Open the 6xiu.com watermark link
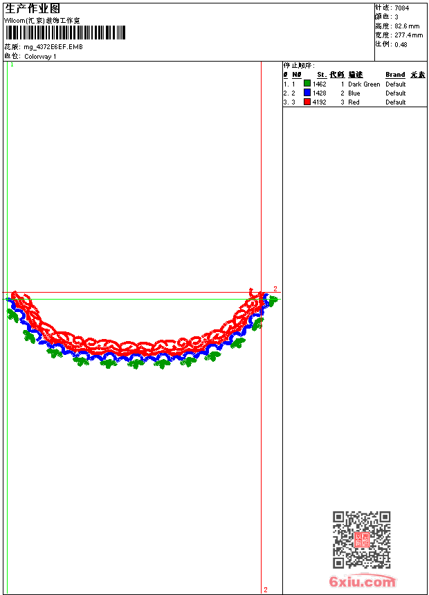429x595 pixels. pos(362,582)
